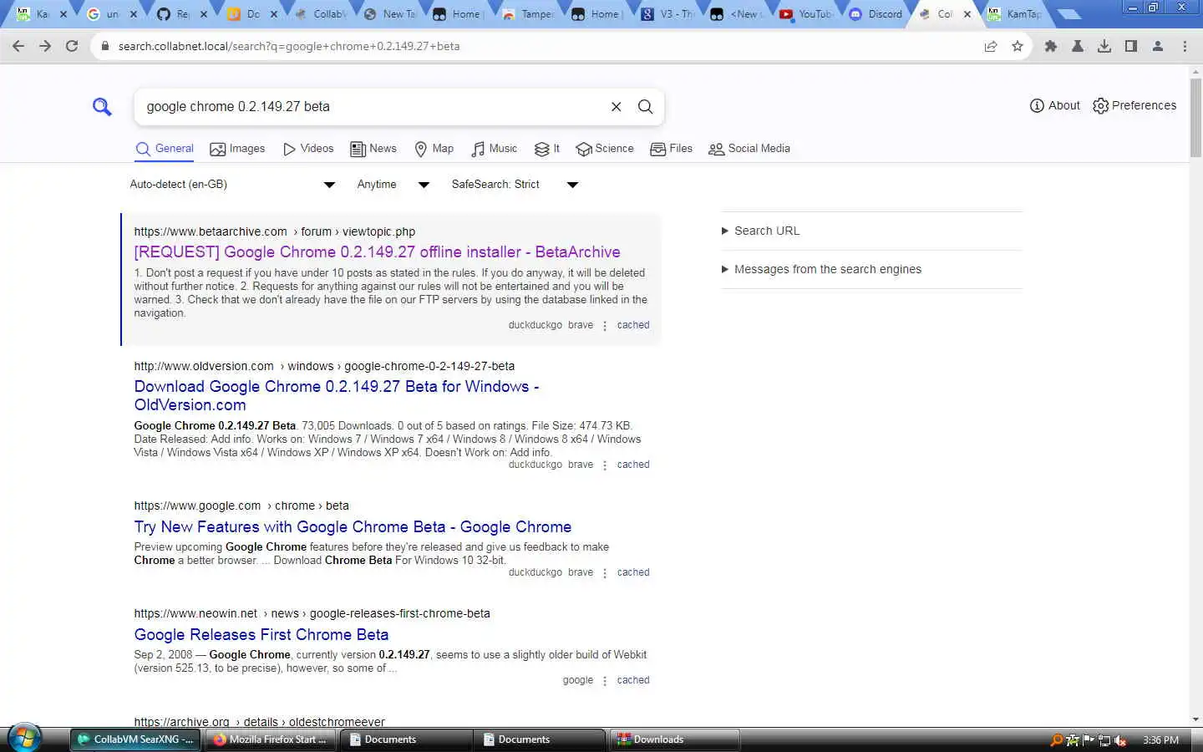Switch to the It category tab
The width and height of the screenshot is (1203, 752).
(547, 149)
